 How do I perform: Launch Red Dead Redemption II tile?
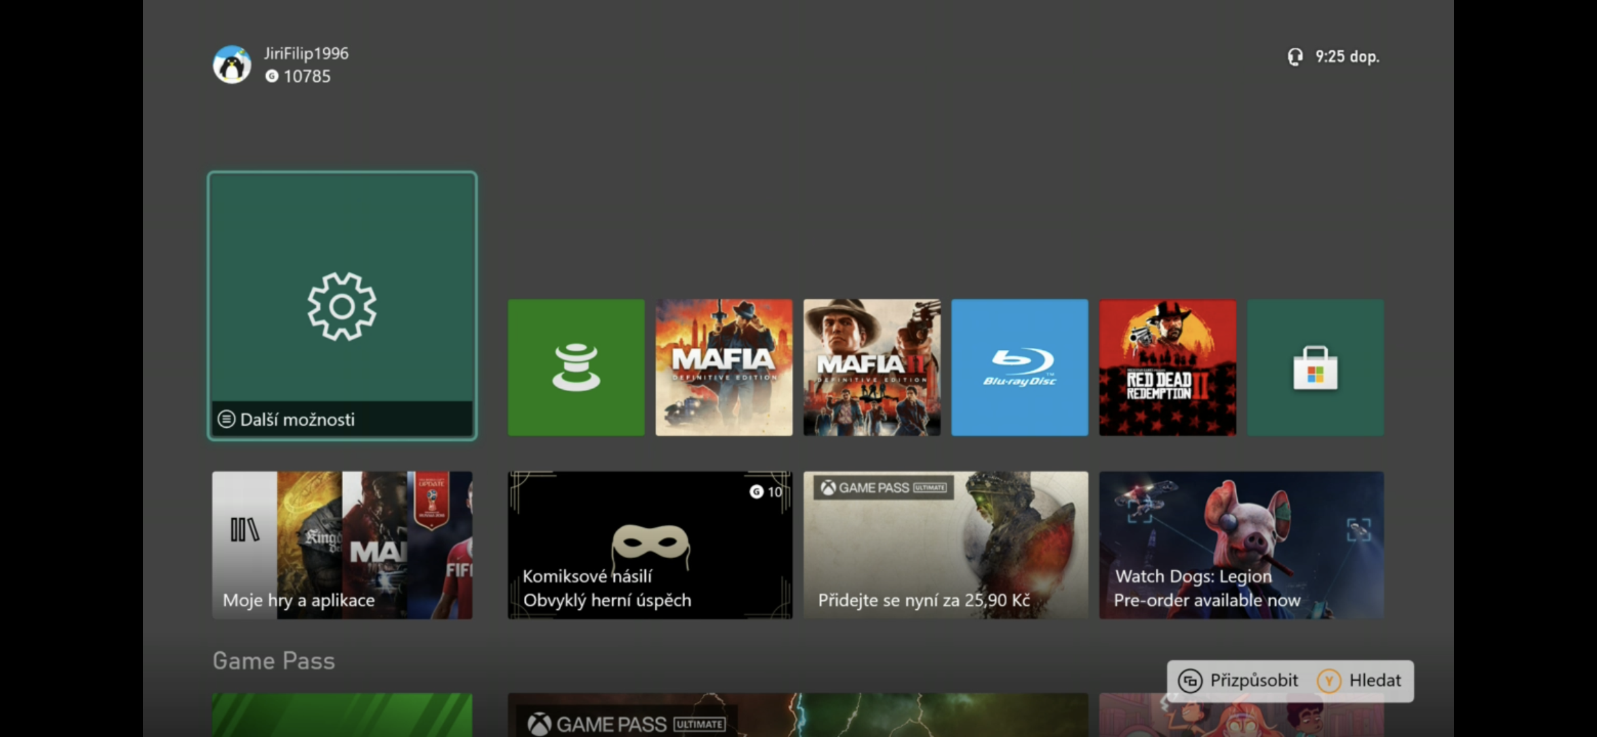click(1167, 368)
